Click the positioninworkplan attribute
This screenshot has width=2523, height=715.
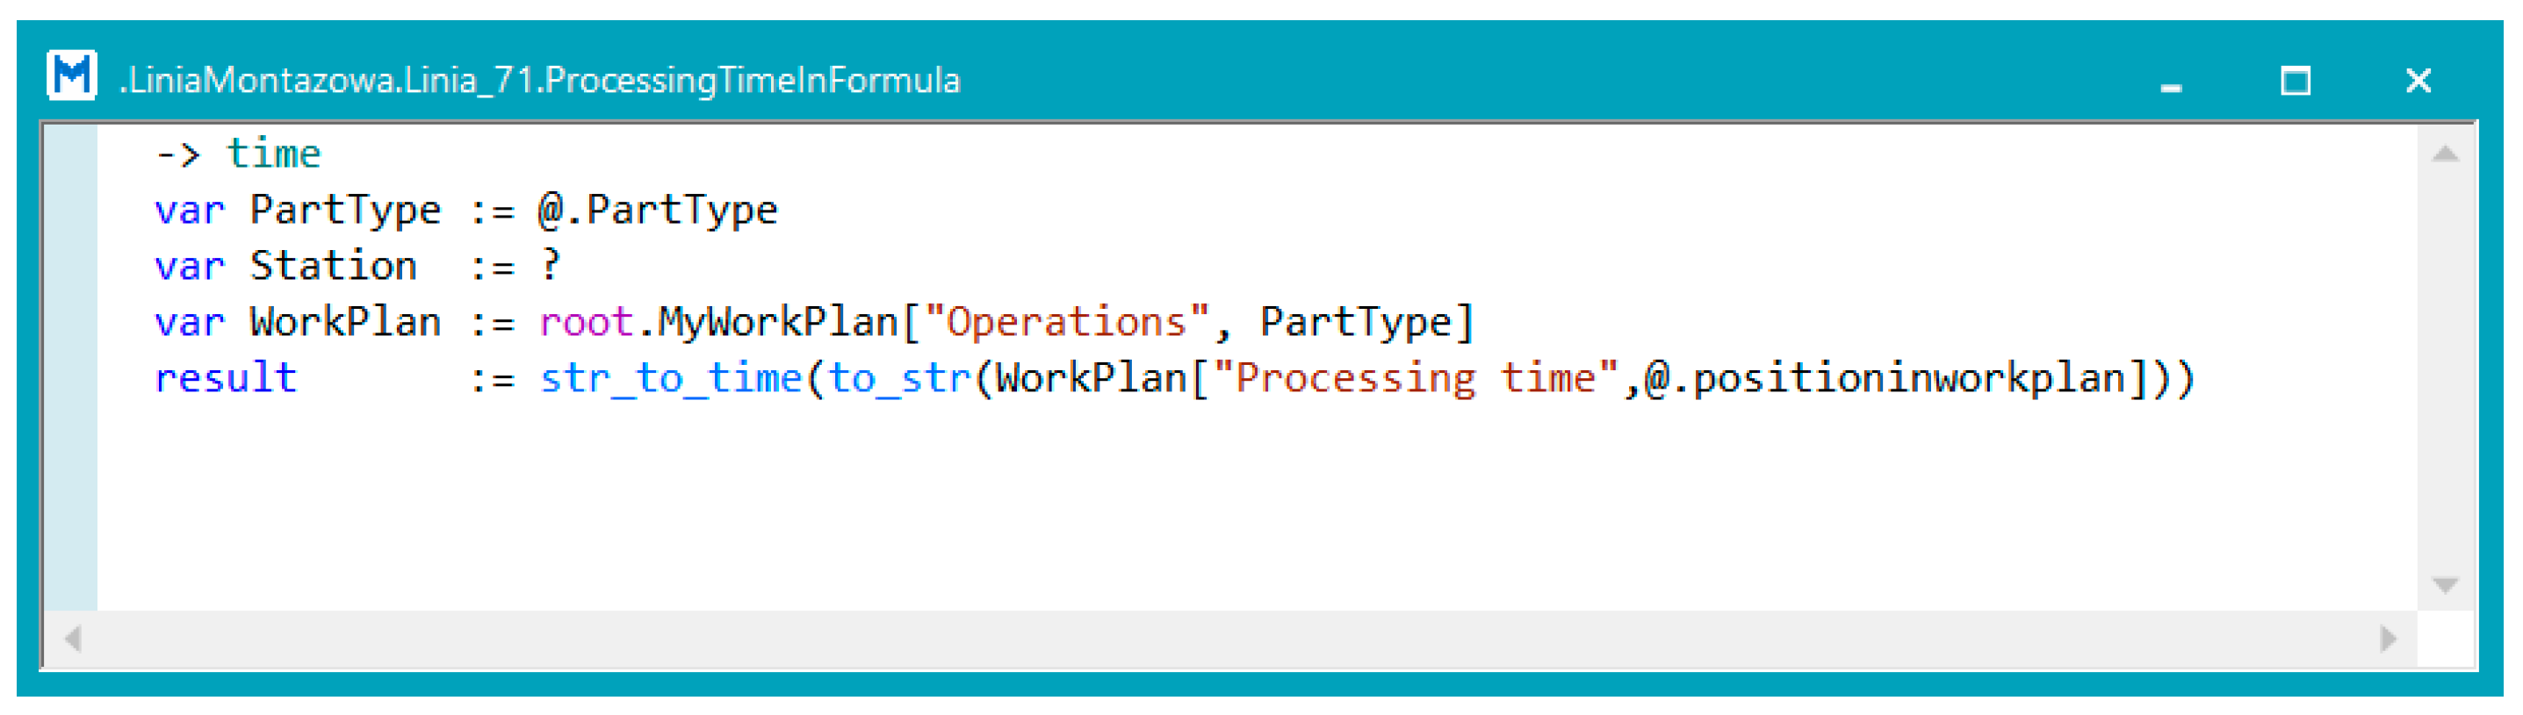tap(1909, 377)
